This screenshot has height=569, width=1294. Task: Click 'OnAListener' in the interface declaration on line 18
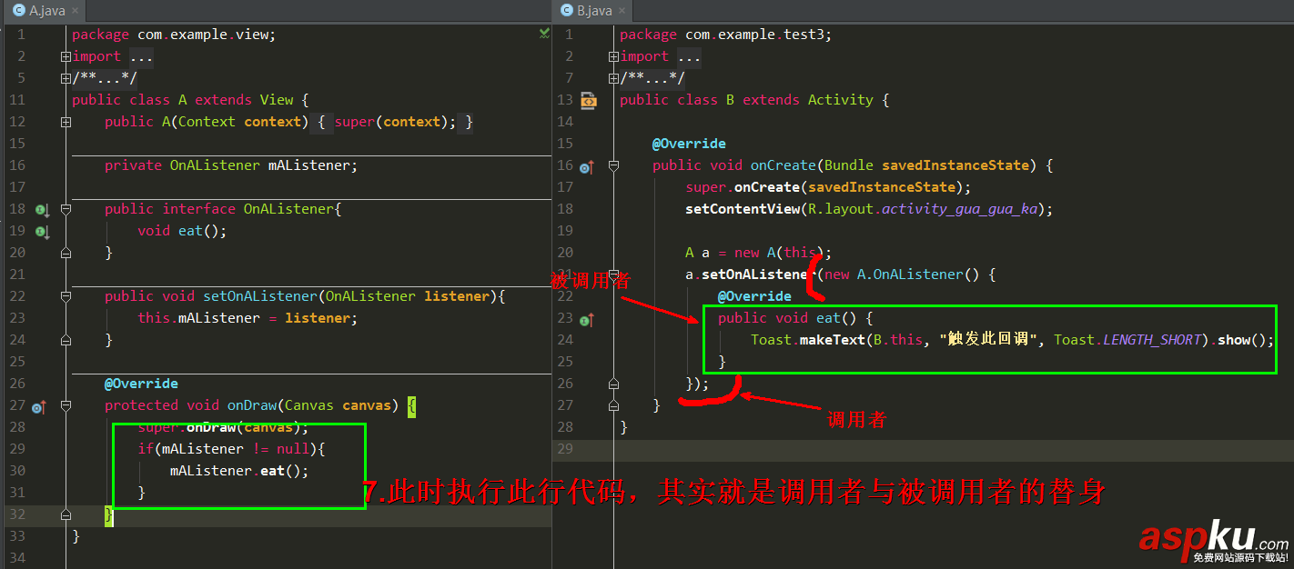tap(288, 209)
